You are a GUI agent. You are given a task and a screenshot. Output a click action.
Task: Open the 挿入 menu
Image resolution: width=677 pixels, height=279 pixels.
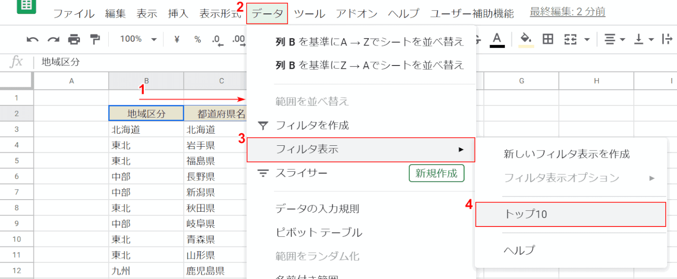pyautogui.click(x=179, y=13)
